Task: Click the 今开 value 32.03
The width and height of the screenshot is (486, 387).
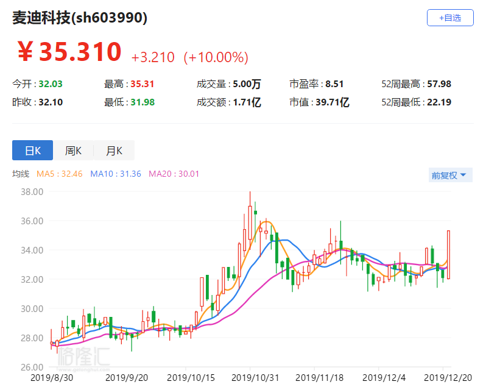Action: tap(51, 83)
